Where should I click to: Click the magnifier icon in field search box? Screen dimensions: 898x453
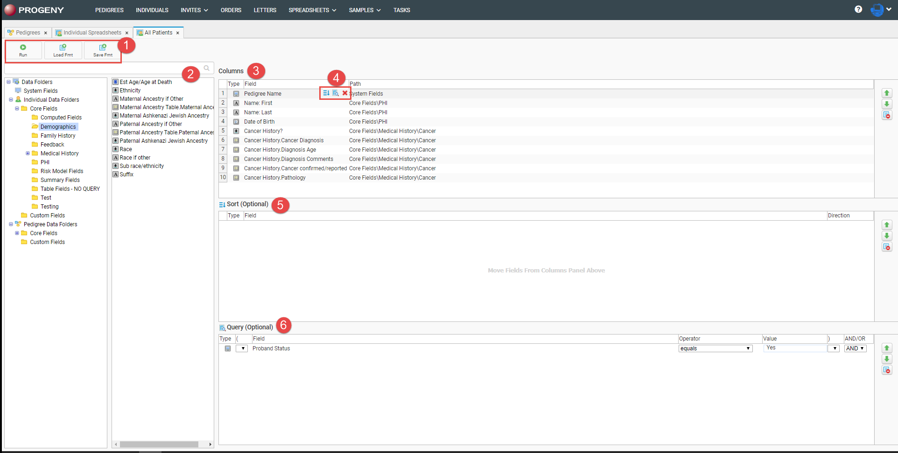coord(207,68)
